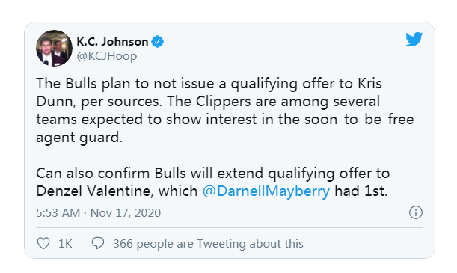Viewport: 457px width, 273px height.
Task: Open K.C. Johnson's profile picture
Action: click(54, 48)
